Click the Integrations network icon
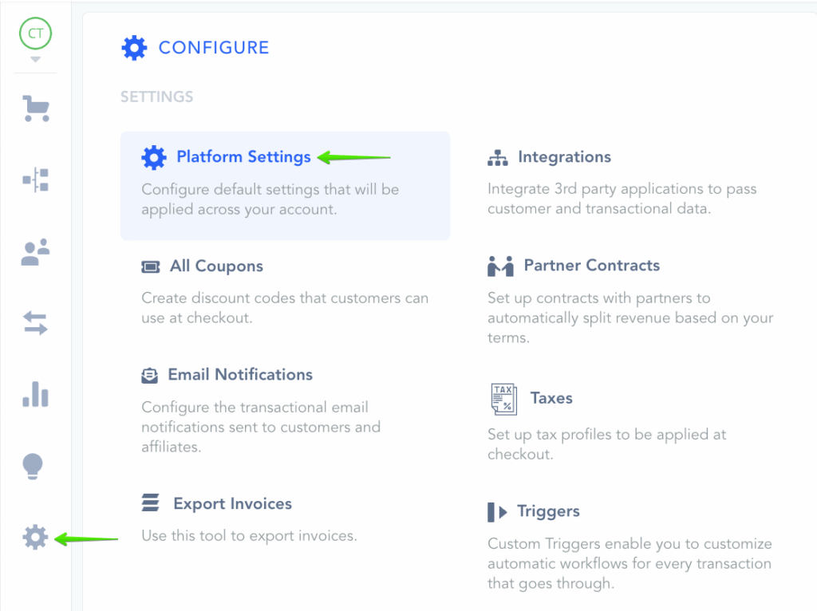This screenshot has height=611, width=817. click(497, 158)
